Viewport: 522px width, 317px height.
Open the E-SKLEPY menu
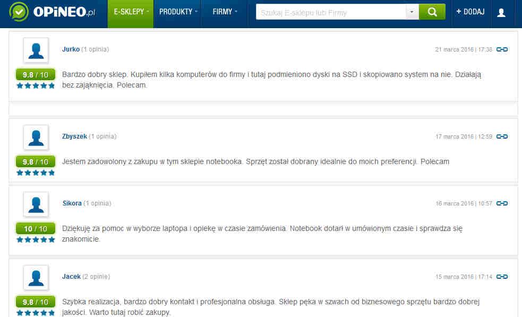coord(131,14)
